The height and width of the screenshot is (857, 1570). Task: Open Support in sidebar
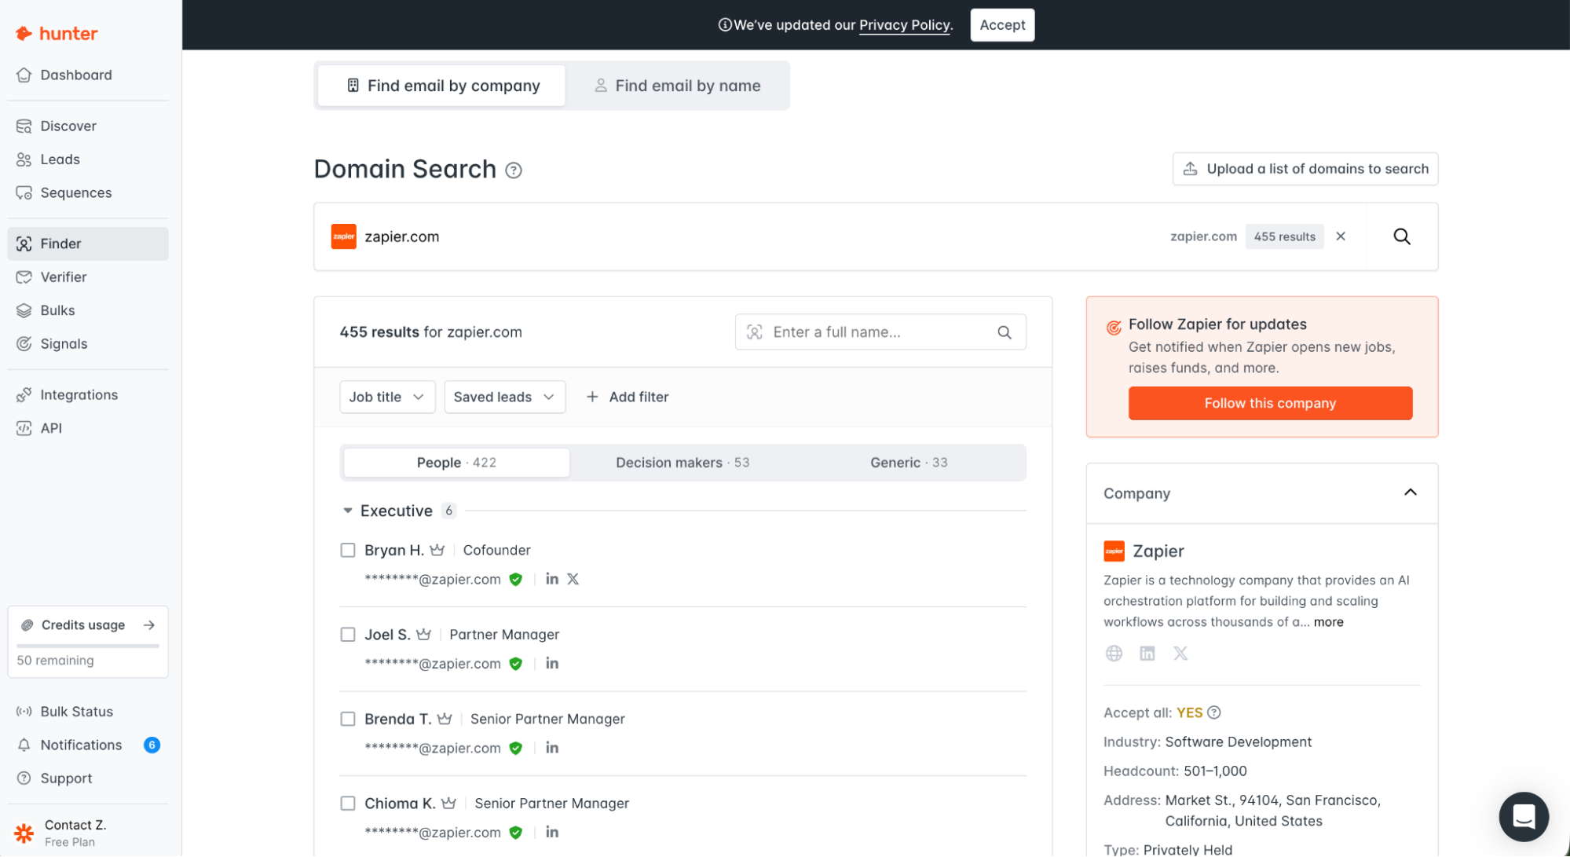click(x=88, y=778)
